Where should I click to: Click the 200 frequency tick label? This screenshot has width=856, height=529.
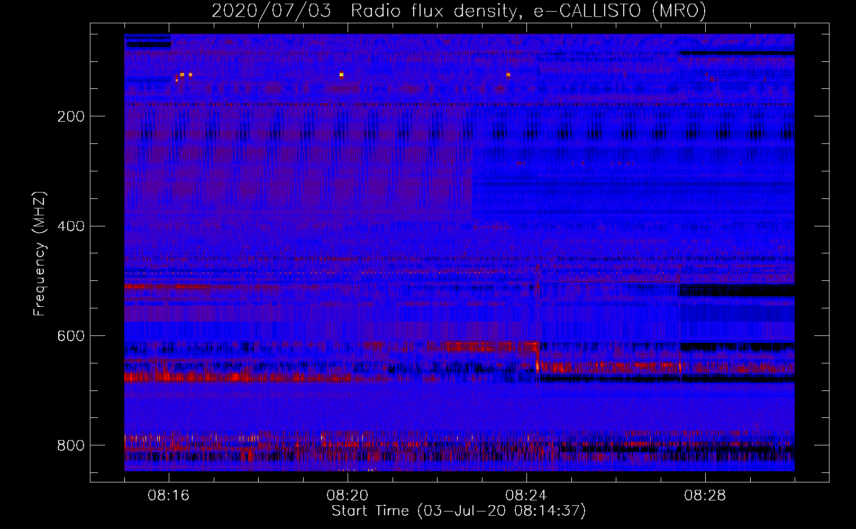pyautogui.click(x=71, y=116)
